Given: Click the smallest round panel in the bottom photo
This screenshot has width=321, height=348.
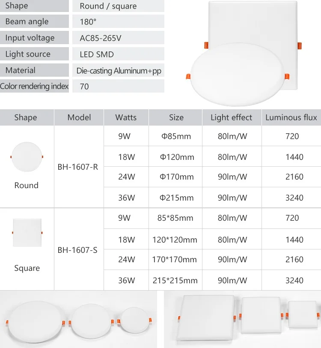Looking at the screenshot, I should click(134, 320).
